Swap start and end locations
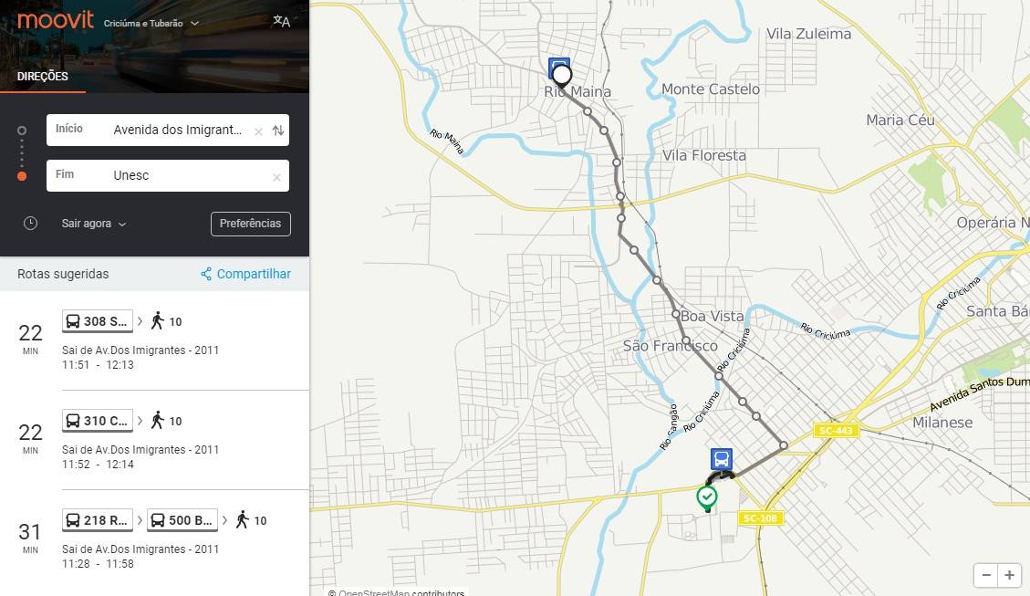The height and width of the screenshot is (596, 1030). pos(278,131)
